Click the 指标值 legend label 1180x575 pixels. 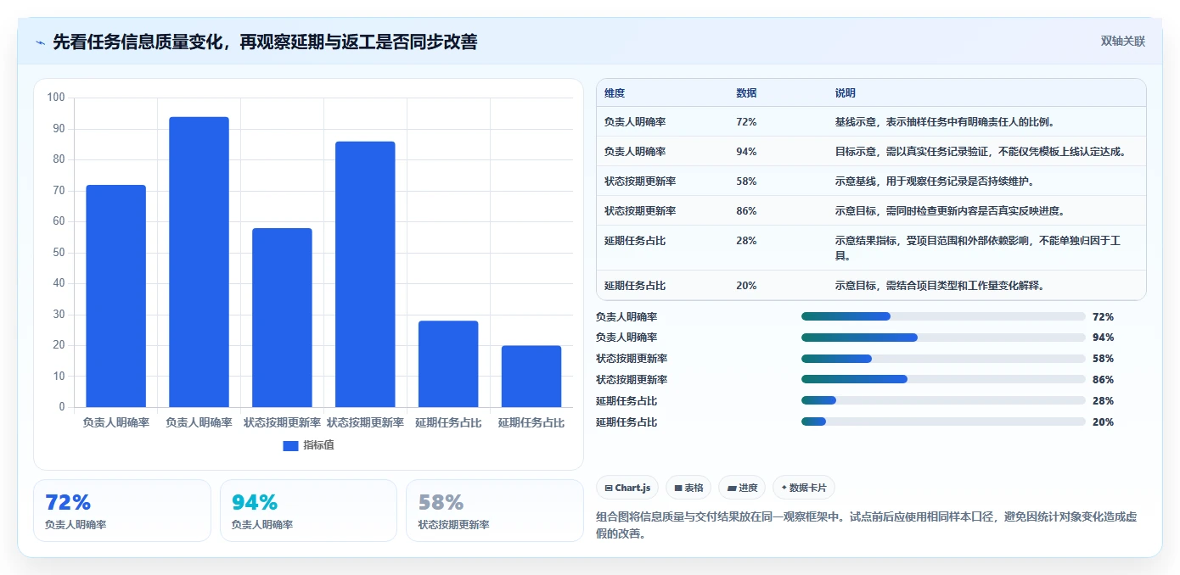pyautogui.click(x=319, y=445)
